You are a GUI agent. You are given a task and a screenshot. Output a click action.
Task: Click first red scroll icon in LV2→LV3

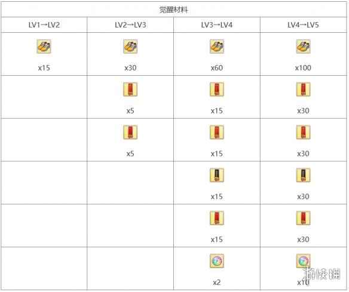point(130,90)
